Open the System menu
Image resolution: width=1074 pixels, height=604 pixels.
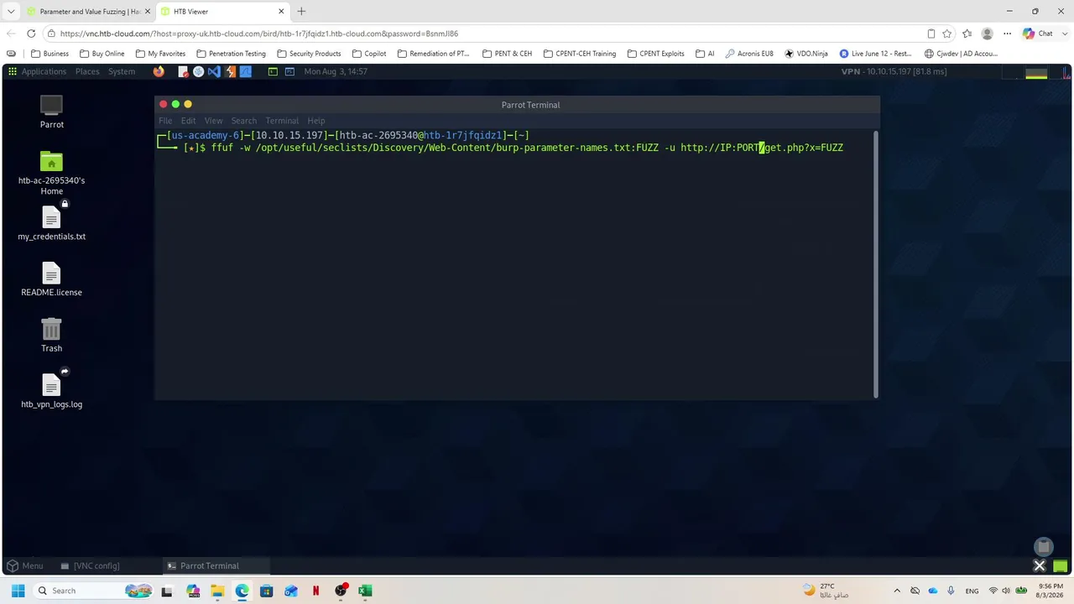[122, 71]
